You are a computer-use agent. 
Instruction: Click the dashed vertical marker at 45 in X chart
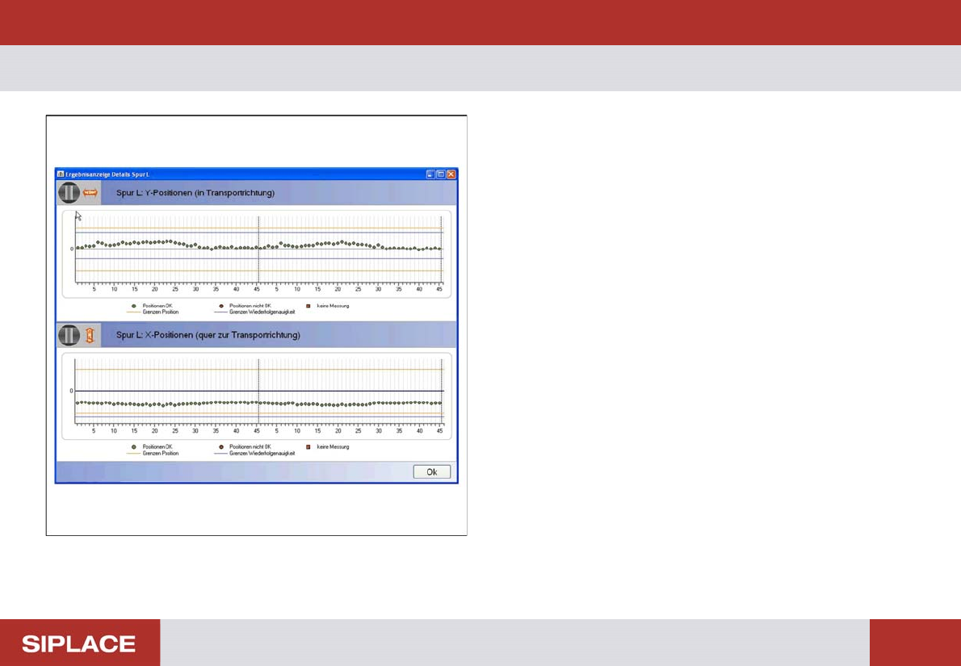[258, 392]
